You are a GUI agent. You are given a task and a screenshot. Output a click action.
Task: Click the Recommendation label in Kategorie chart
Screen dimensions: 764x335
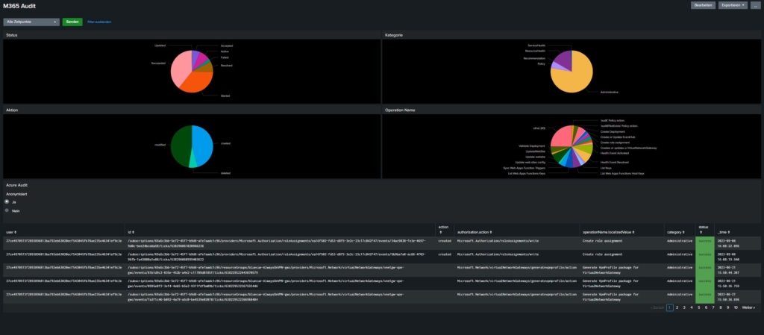point(534,58)
